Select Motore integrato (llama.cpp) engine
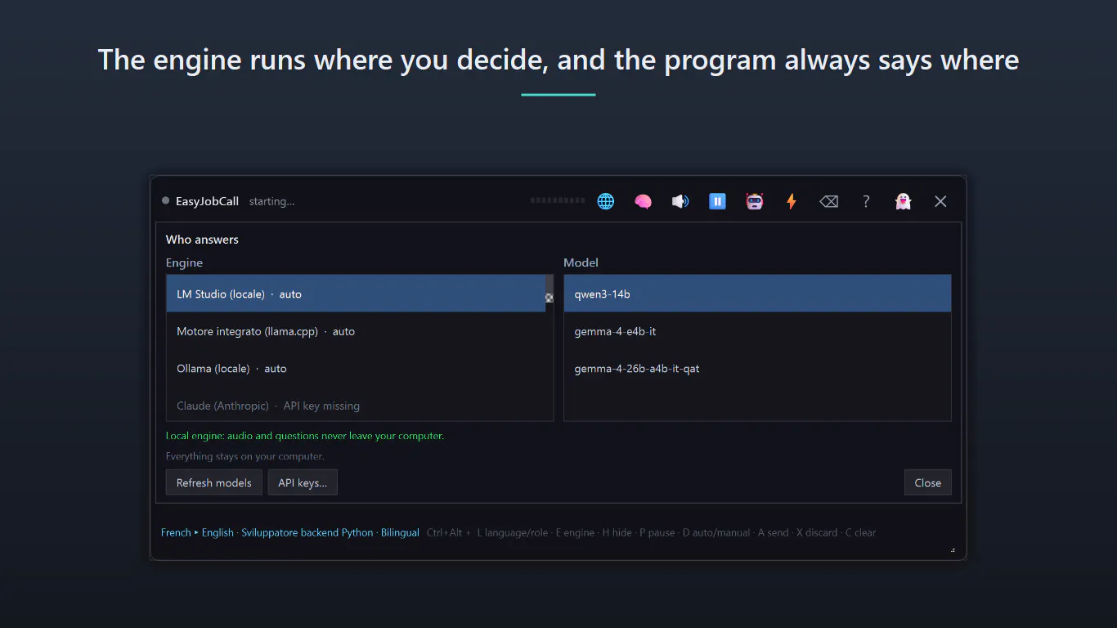 (x=356, y=331)
